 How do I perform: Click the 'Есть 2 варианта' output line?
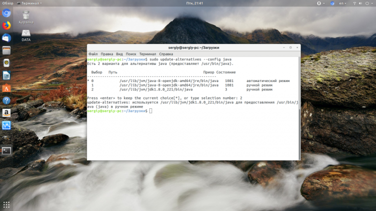click(x=160, y=64)
